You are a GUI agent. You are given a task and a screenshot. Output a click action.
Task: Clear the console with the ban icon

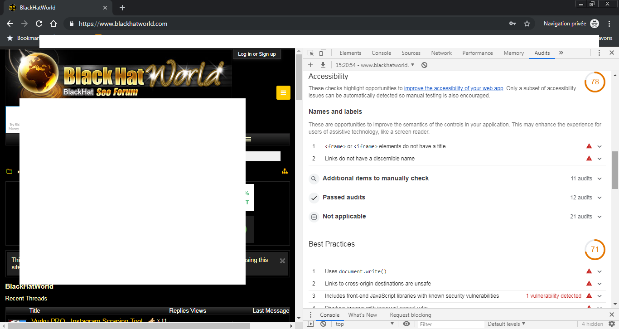point(323,324)
